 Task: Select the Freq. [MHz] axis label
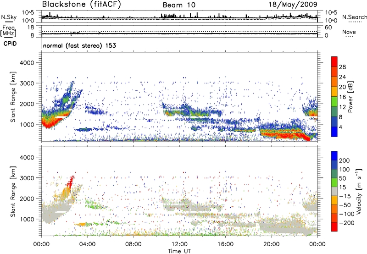coord(9,31)
